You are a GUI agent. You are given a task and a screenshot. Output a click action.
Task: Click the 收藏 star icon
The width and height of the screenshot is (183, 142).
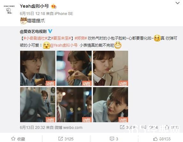[x=13, y=138]
